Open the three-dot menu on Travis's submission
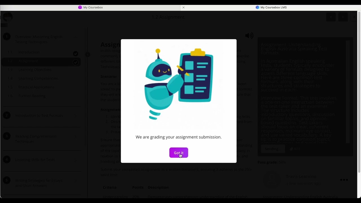The height and width of the screenshot is (203, 361). tap(344, 180)
